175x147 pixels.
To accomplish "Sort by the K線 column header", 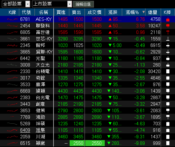I will tap(12, 12).
